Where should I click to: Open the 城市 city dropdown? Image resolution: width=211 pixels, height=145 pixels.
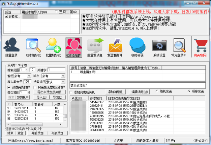pyautogui.click(x=63, y=76)
